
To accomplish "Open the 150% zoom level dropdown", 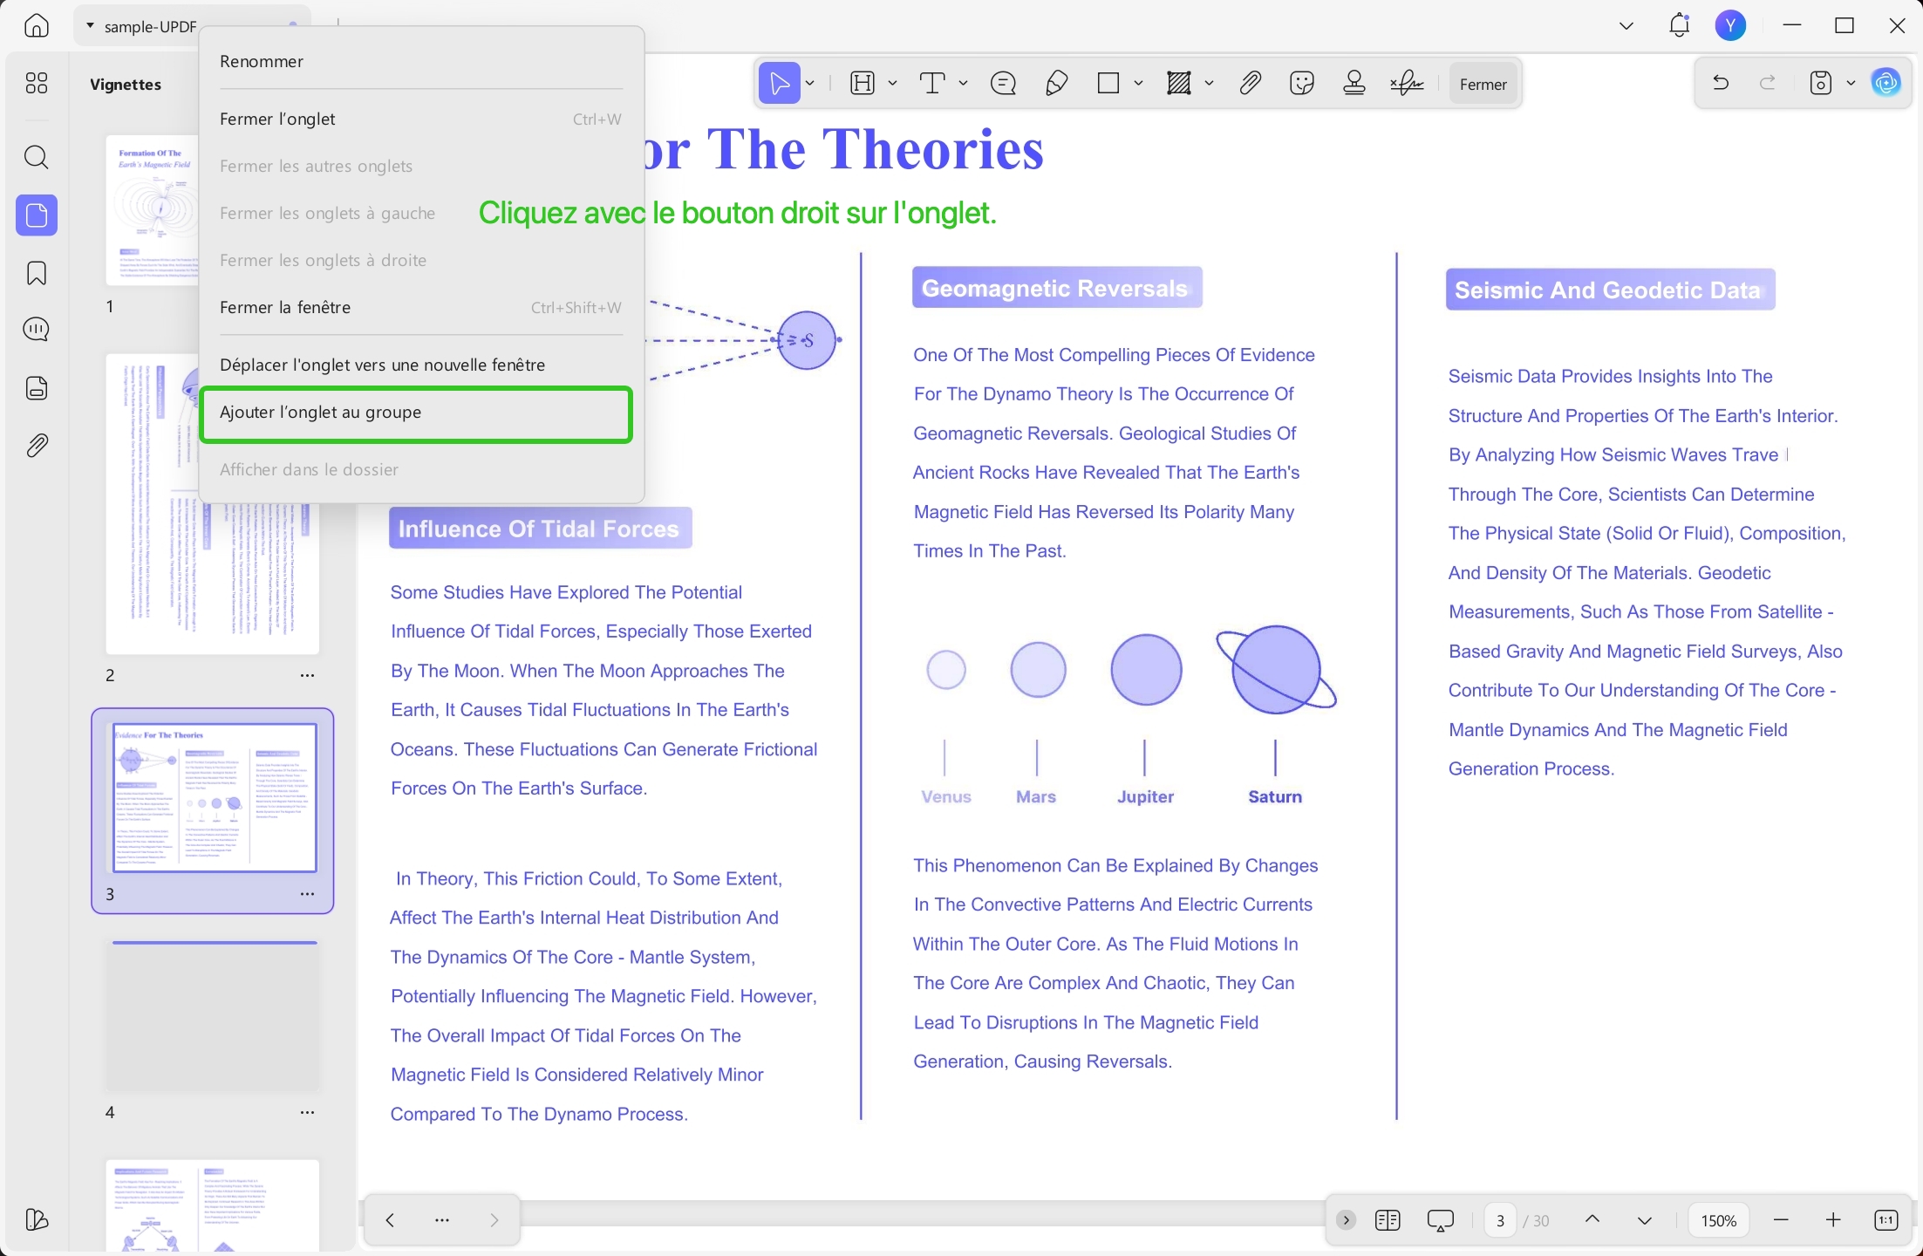I will (x=1718, y=1220).
